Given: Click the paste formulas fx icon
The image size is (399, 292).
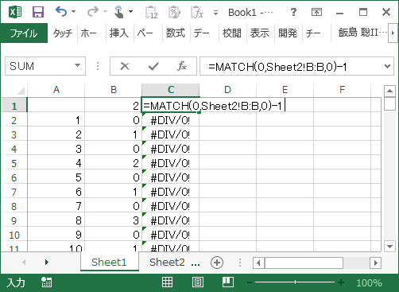Looking at the screenshot, I should click(197, 12).
